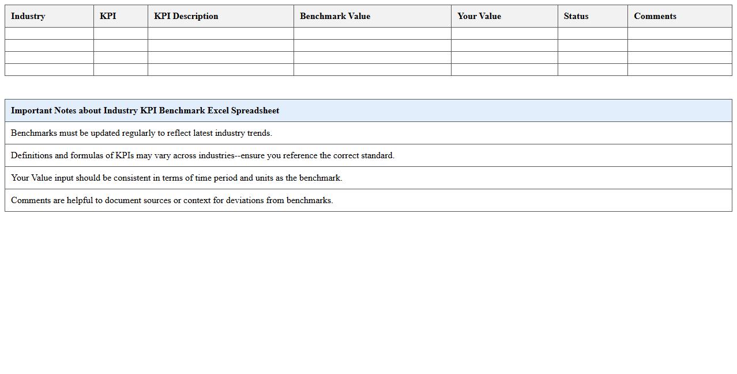Click first empty cell under Industry column
The image size is (737, 374).
(x=49, y=33)
